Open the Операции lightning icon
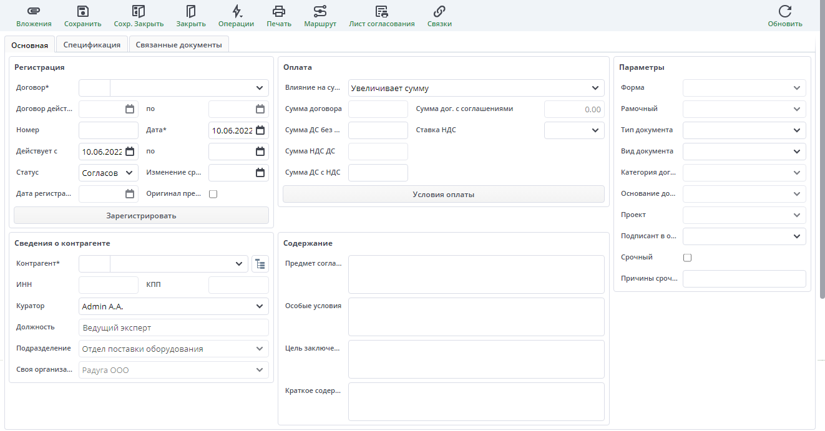 coord(236,11)
